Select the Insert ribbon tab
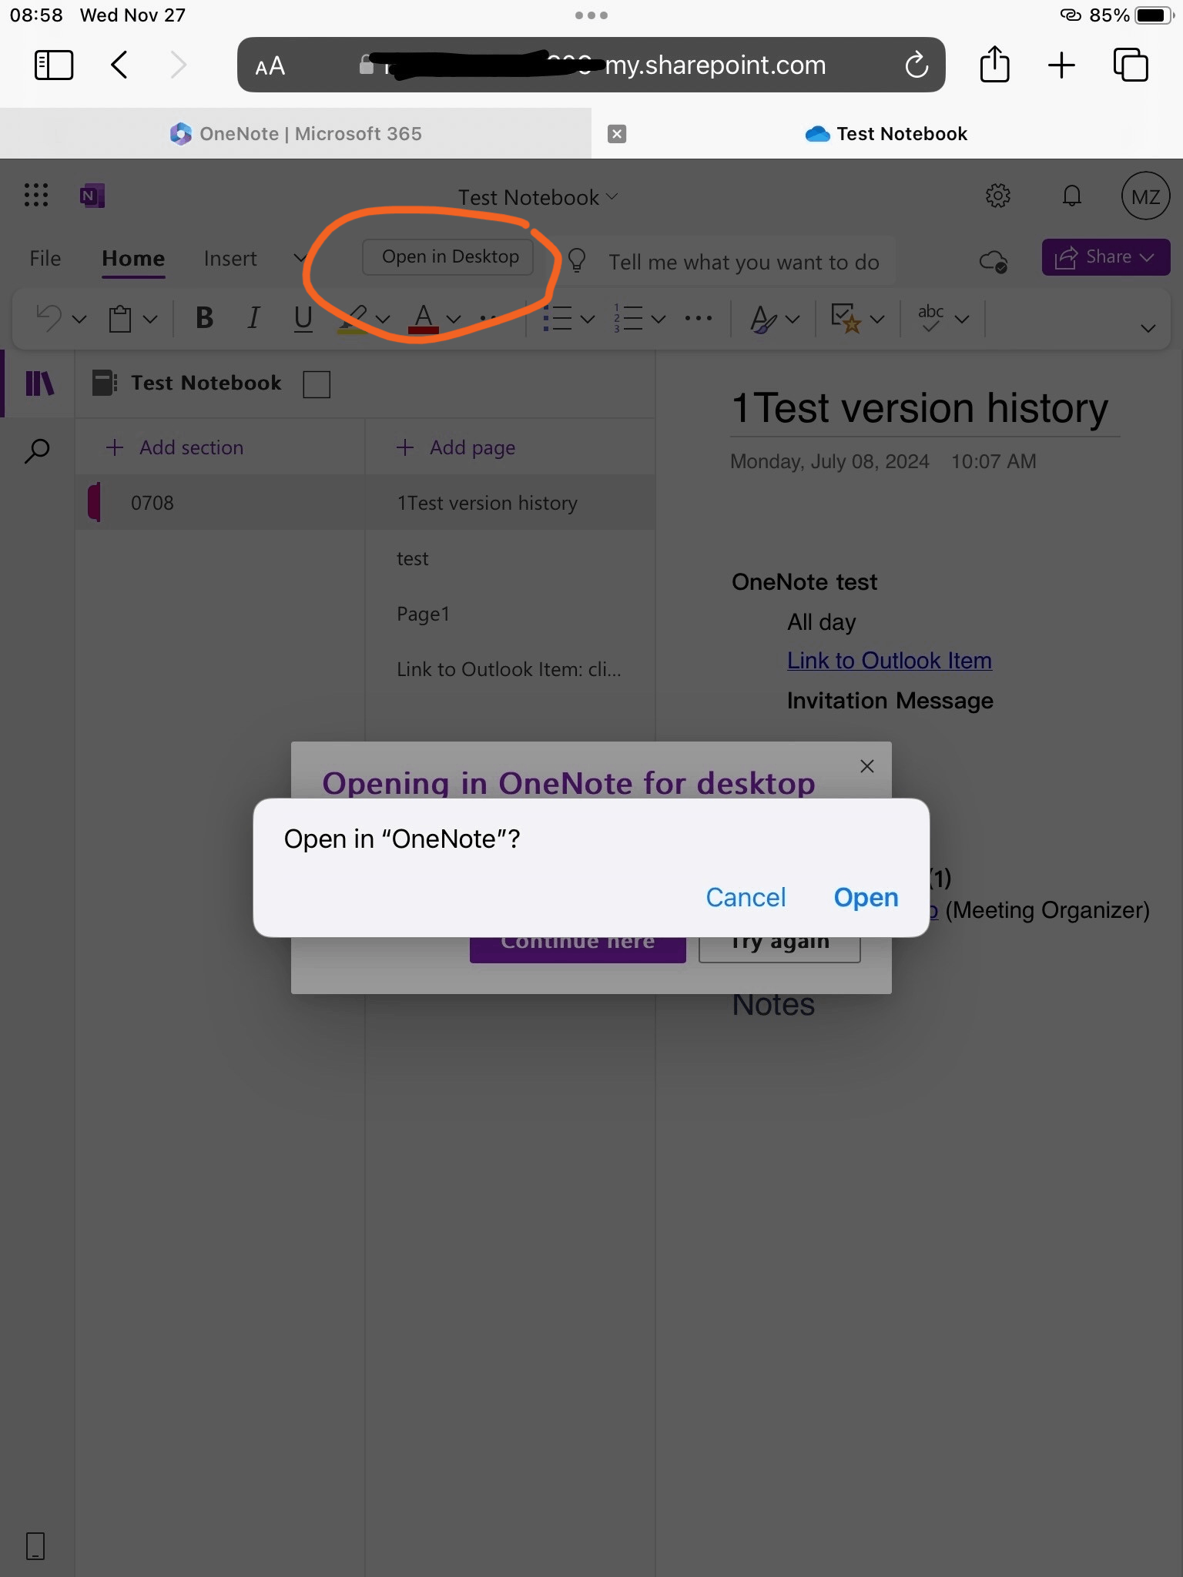 (x=230, y=259)
